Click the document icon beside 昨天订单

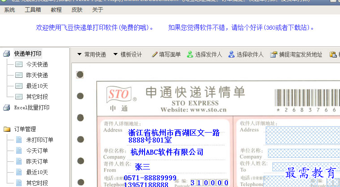click(x=19, y=161)
